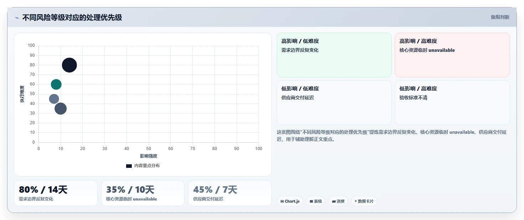Click the icon in the Chart.js chip
The height and width of the screenshot is (220, 524).
point(282,202)
